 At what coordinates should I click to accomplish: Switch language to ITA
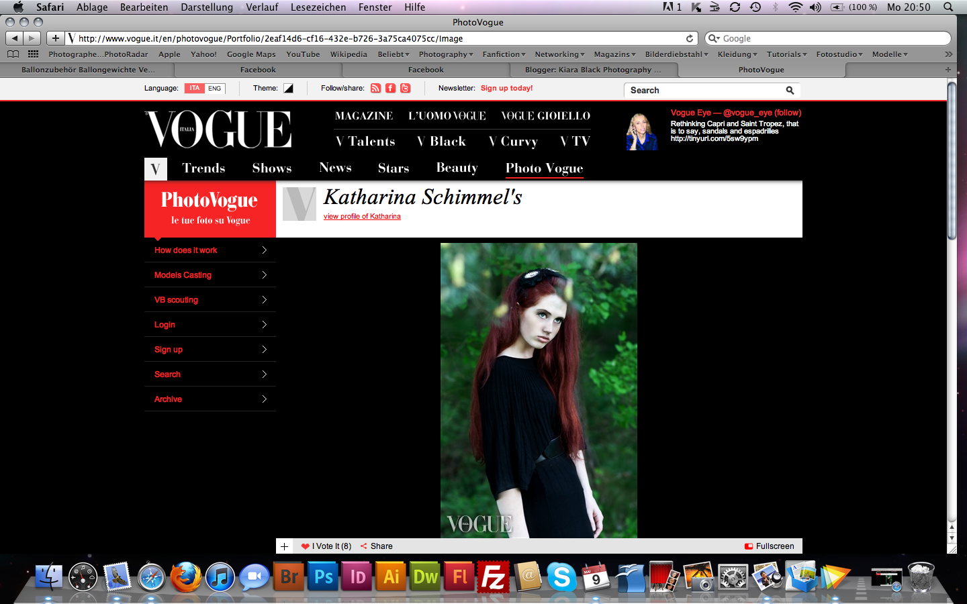(194, 88)
